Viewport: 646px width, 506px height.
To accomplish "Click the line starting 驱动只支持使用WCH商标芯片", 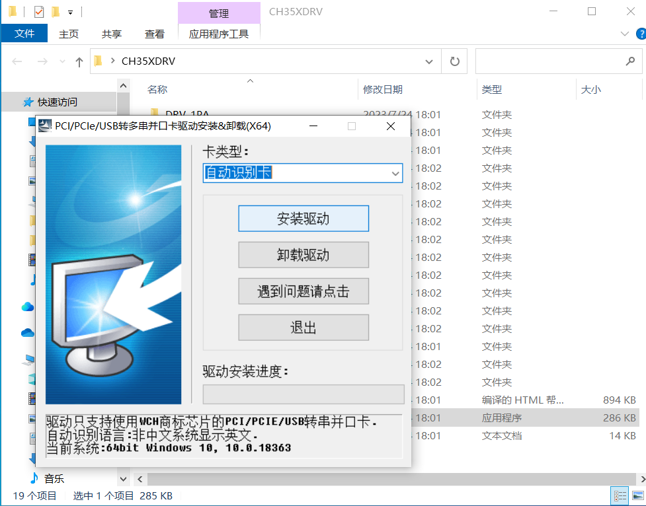I will coord(212,421).
